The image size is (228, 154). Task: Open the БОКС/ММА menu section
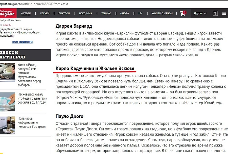pos(86,13)
